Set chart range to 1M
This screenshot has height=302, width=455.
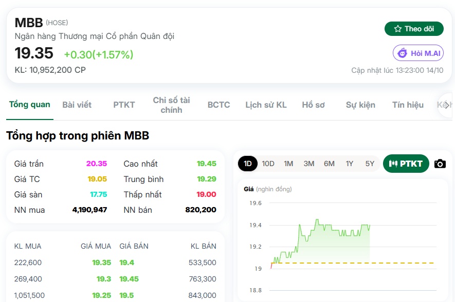pos(288,164)
